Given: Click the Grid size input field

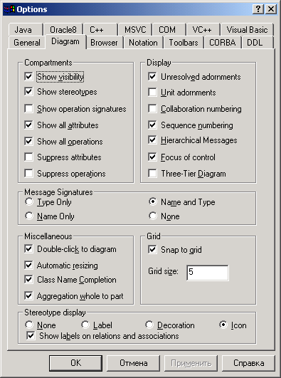Looking at the screenshot, I should click(208, 273).
